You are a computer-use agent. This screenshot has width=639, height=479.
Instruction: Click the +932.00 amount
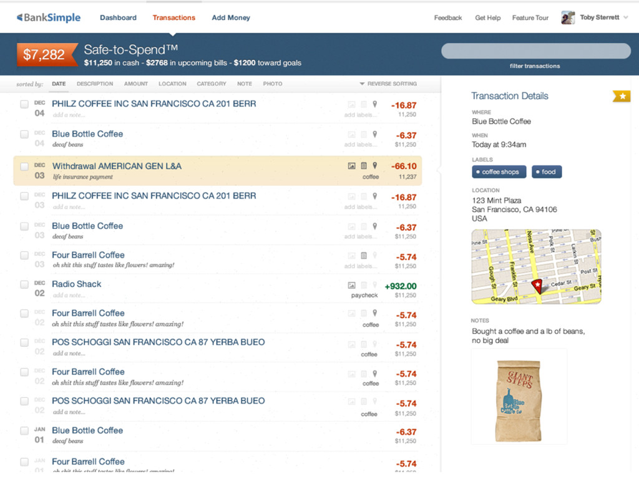(x=400, y=286)
